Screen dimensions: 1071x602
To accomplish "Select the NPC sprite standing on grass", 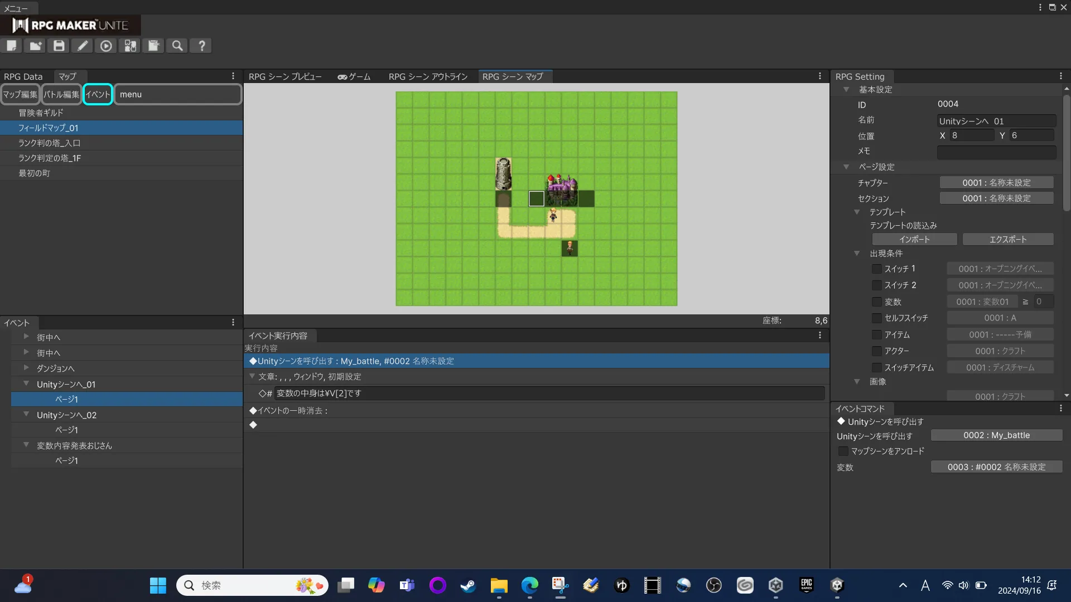I will click(x=570, y=248).
